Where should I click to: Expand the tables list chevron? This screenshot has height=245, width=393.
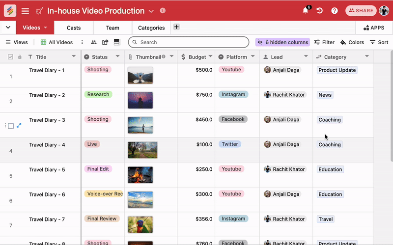tap(8, 27)
